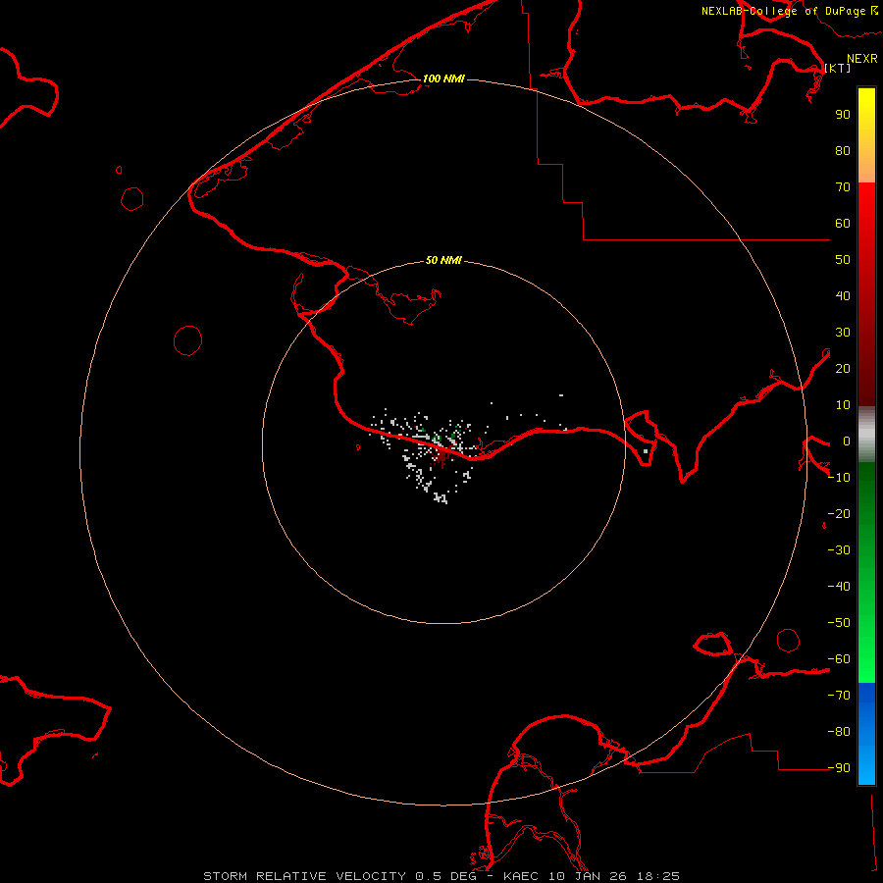Viewport: 883px width, 883px height.
Task: Pick the green segment of the color bar
Action: click(866, 573)
